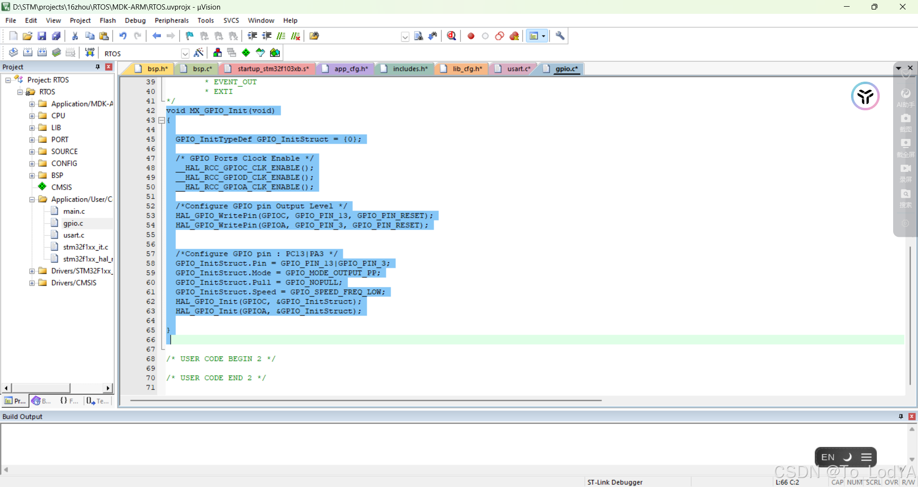The image size is (918, 487).
Task: Open Manage Run-Time Environment green diamond
Action: (x=246, y=53)
